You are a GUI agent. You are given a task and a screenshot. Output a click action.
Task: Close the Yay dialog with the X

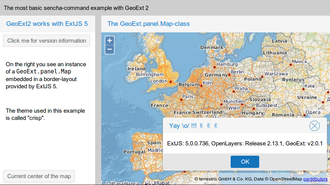tap(314, 126)
